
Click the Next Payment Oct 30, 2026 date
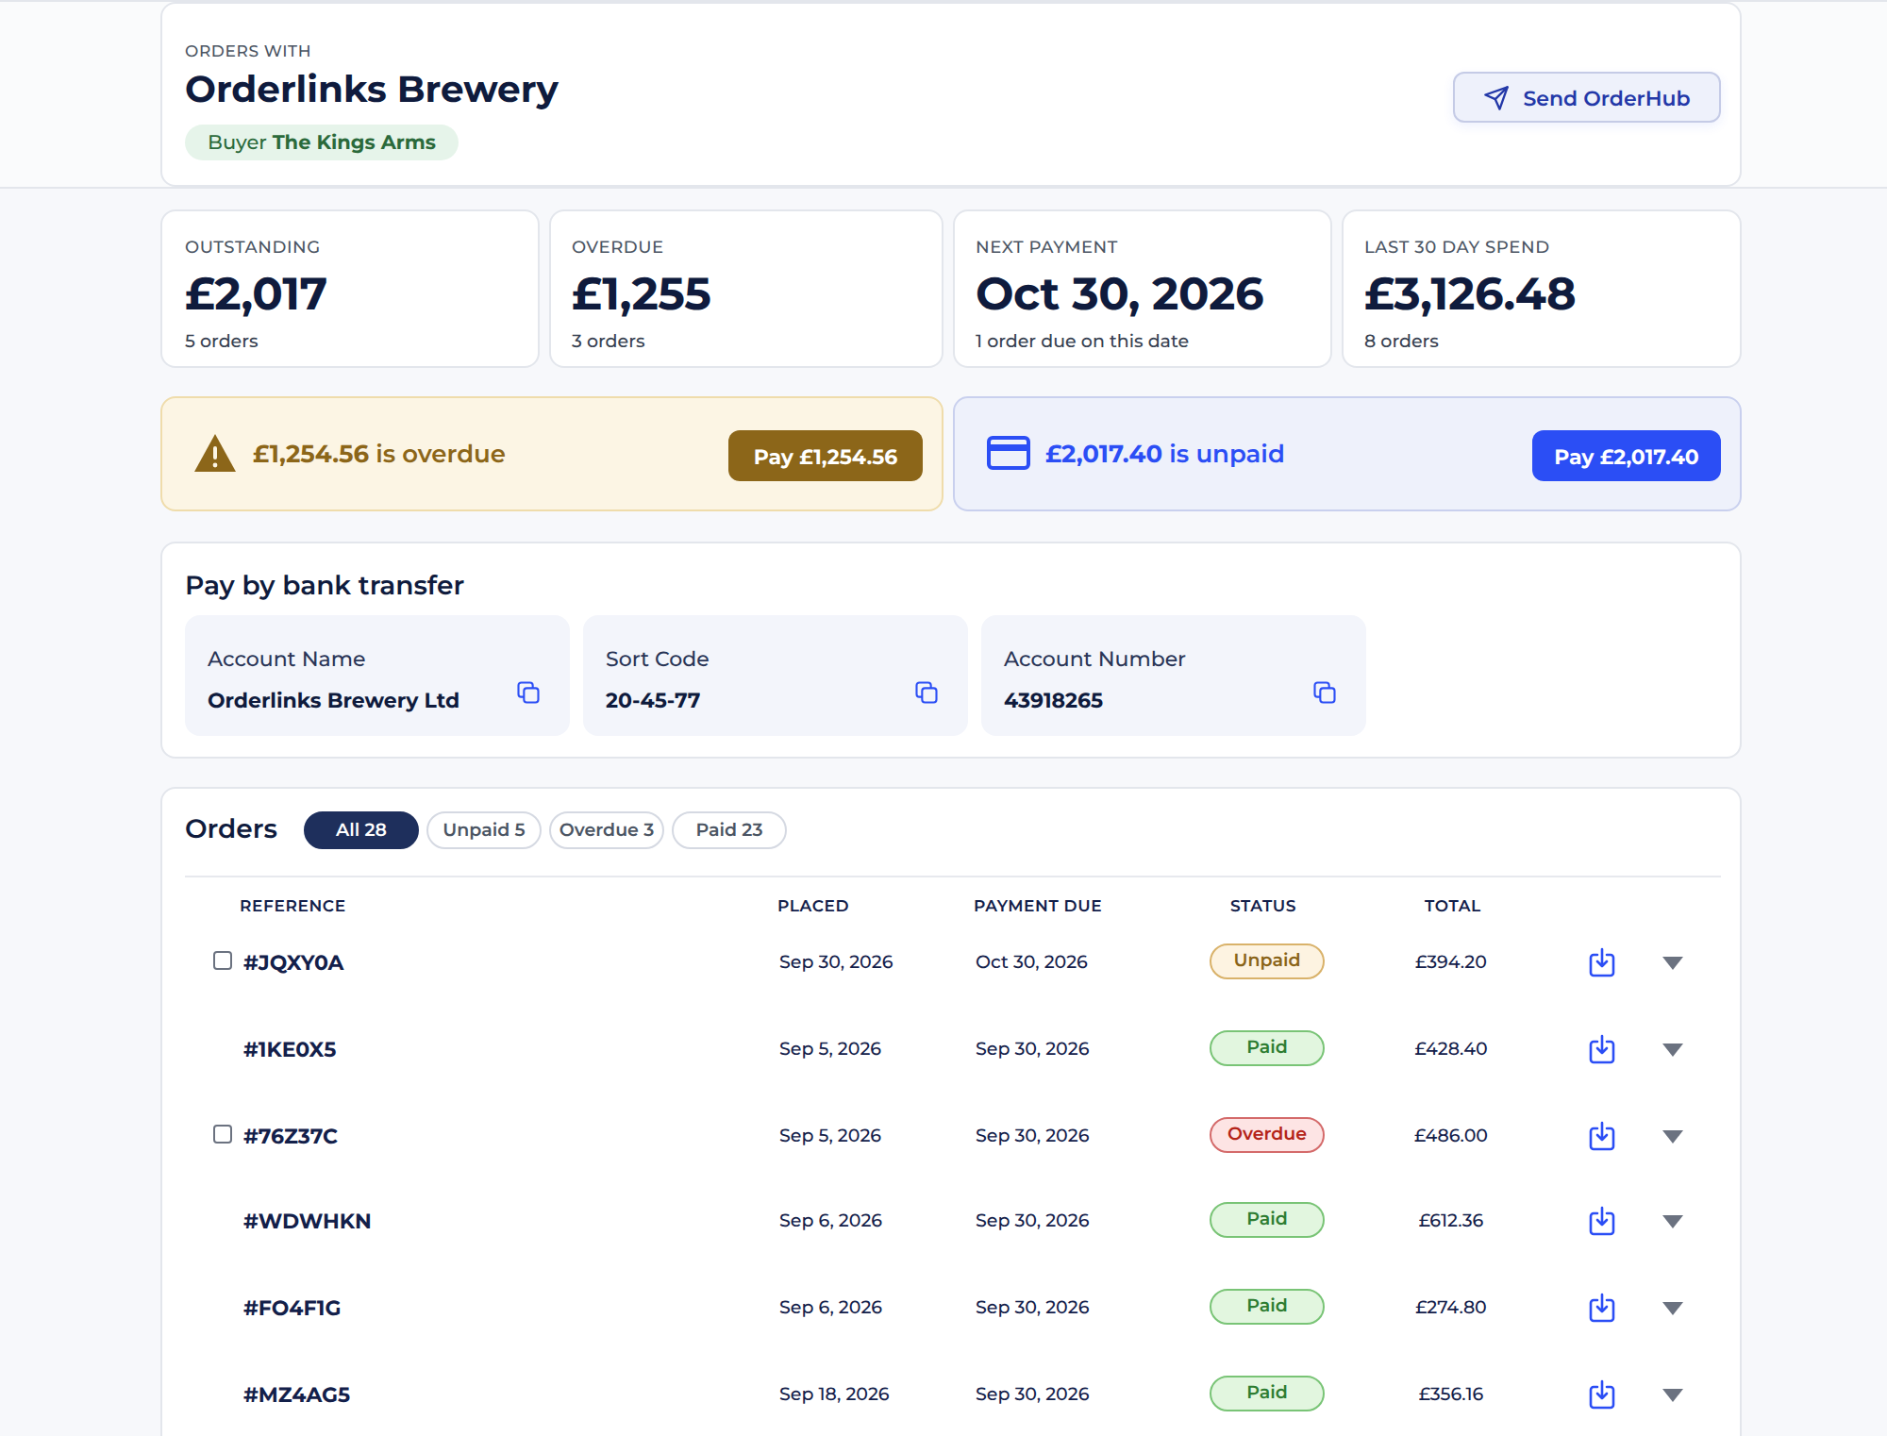tap(1120, 294)
